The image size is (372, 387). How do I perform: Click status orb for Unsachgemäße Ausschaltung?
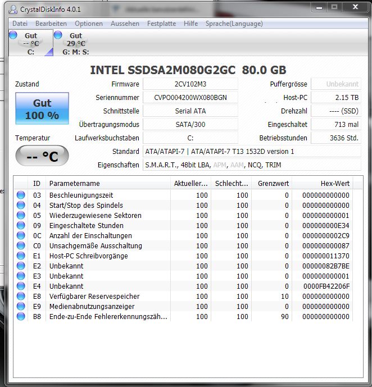point(21,245)
